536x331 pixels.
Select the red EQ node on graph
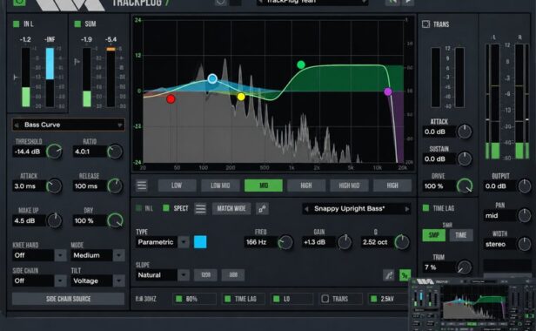[171, 99]
